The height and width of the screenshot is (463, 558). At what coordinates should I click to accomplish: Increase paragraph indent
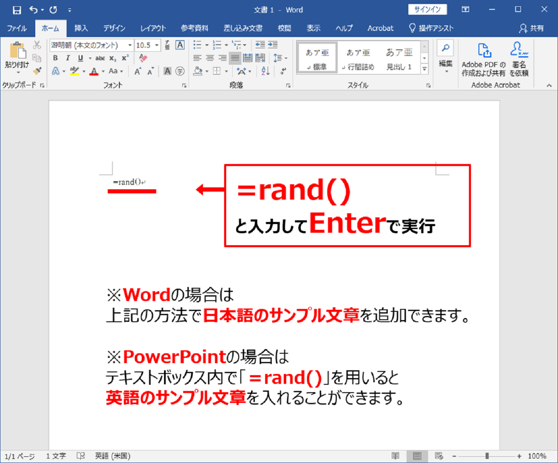[x=273, y=45]
